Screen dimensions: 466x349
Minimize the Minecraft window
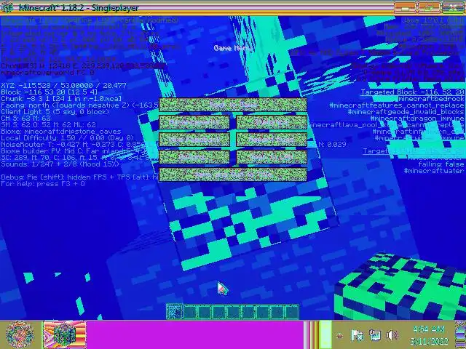405,7
